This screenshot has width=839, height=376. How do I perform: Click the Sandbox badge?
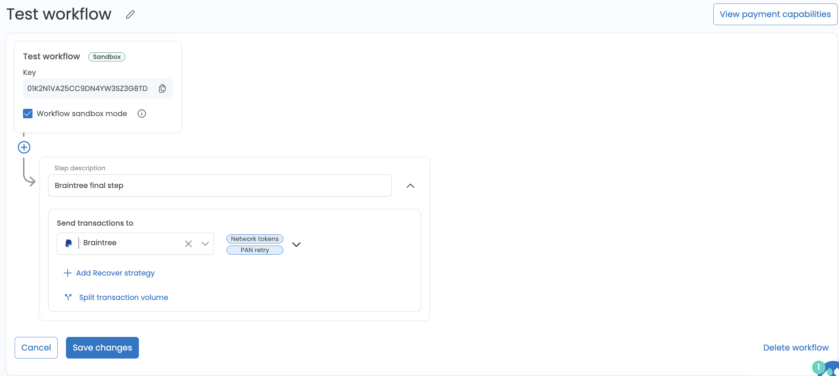coord(107,57)
